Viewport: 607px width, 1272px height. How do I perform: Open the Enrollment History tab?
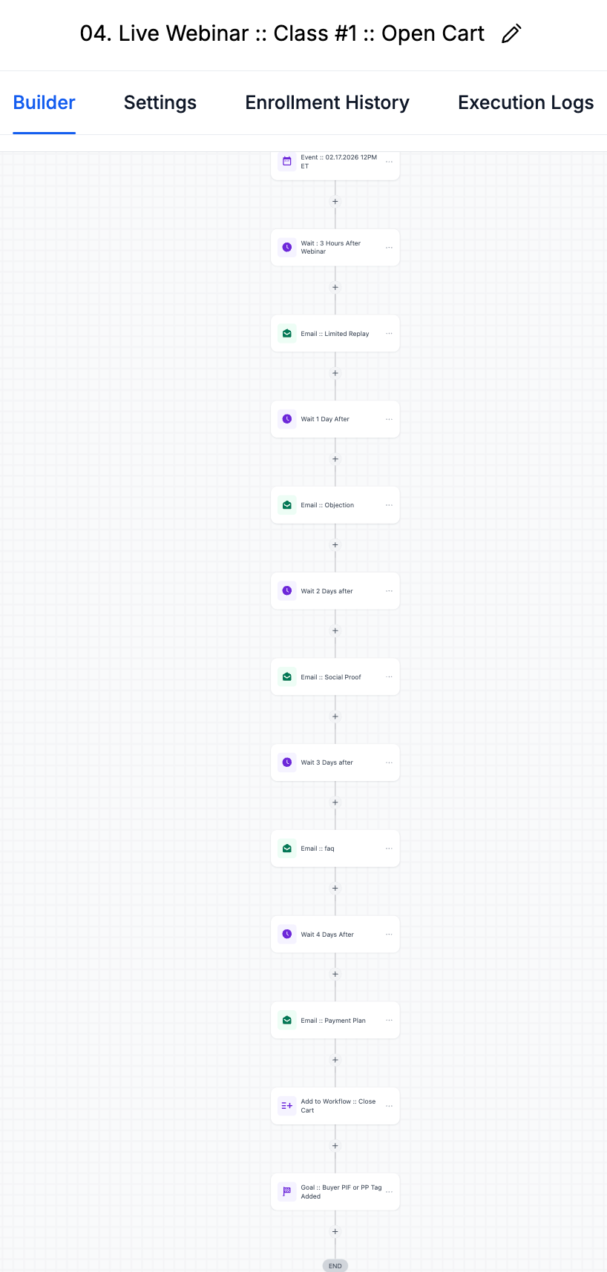327,103
